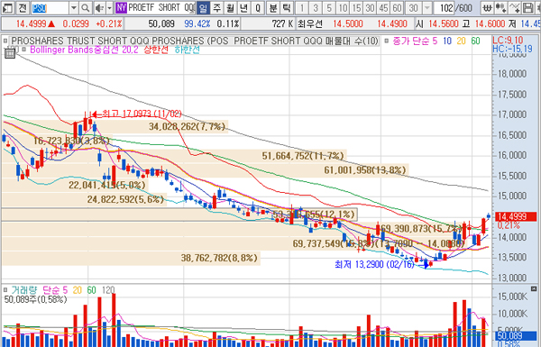Select the quarterly (Q) chart period
Image resolution: width=541 pixels, height=347 pixels.
click(258, 7)
